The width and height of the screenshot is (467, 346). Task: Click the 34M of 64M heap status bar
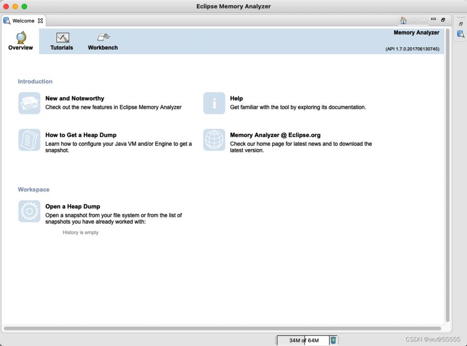pyautogui.click(x=303, y=340)
